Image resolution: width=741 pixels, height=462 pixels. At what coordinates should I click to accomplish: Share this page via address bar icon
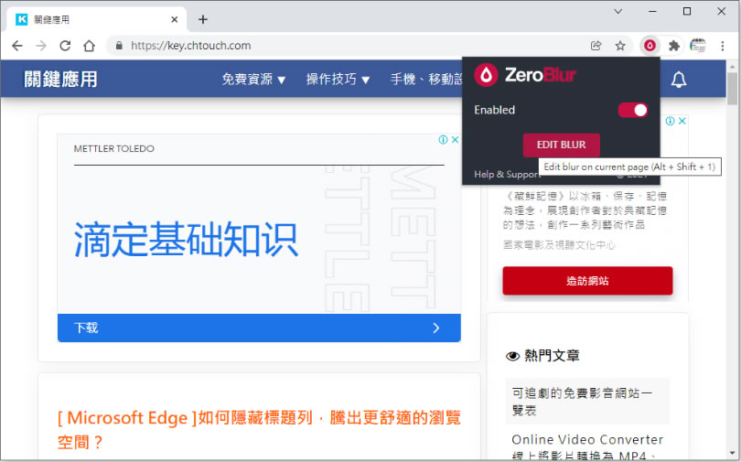click(x=596, y=46)
